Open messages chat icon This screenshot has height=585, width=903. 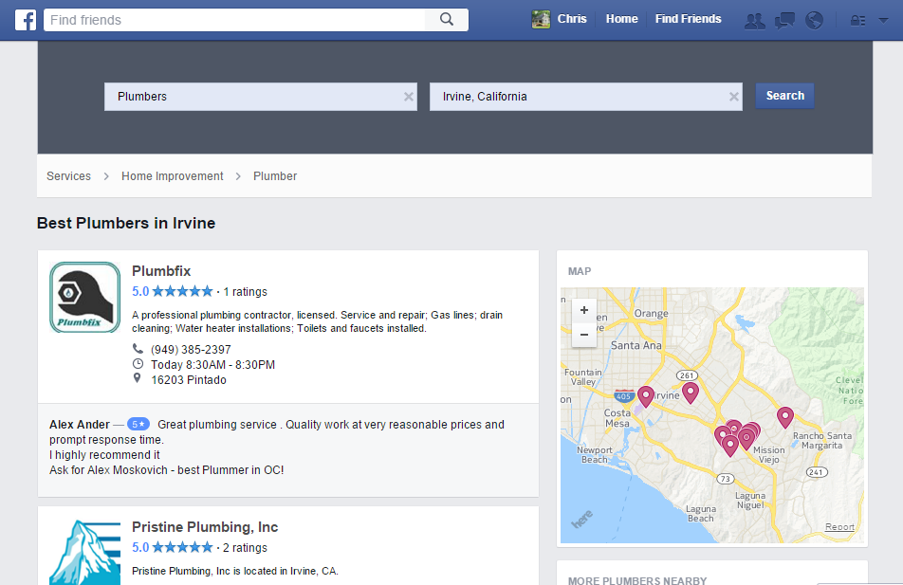(x=784, y=21)
